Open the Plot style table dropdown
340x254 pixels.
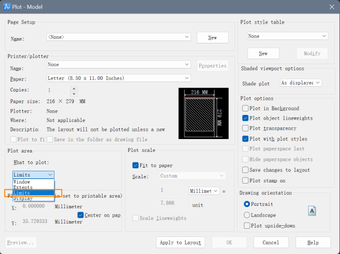tap(287, 36)
